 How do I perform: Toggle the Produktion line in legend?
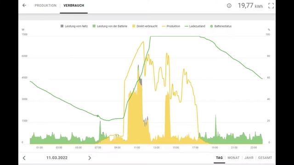click(x=171, y=26)
